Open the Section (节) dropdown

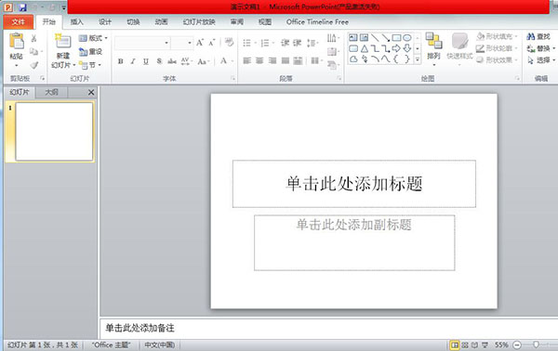pyautogui.click(x=90, y=65)
